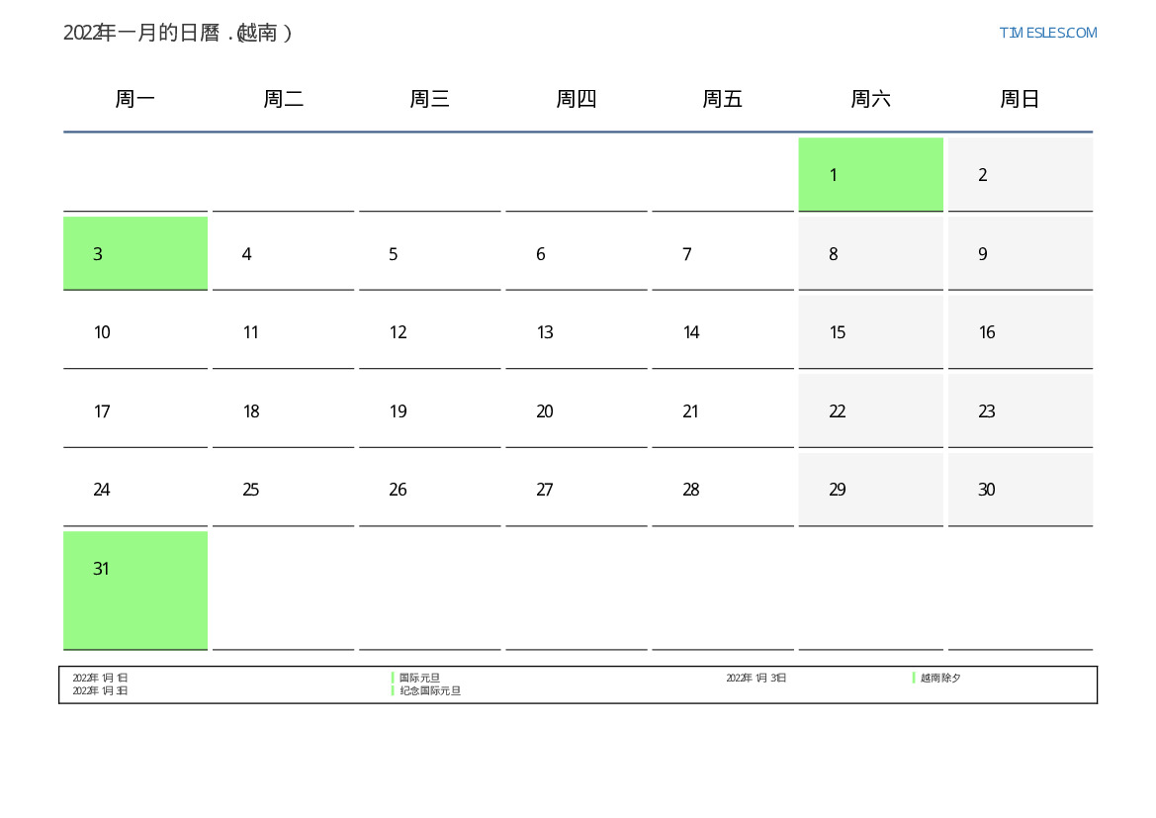Select date 10 in the calendar
The width and height of the screenshot is (1156, 818).
click(134, 332)
